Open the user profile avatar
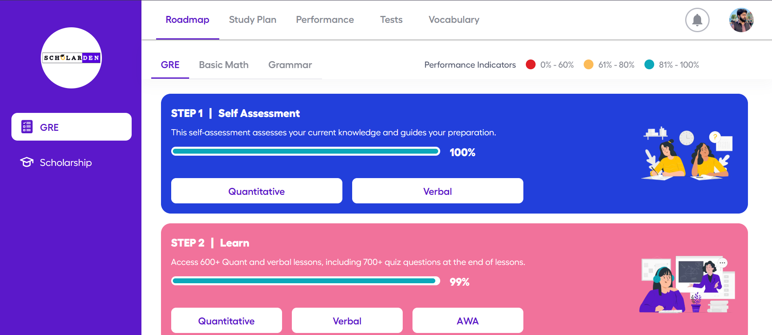Viewport: 772px width, 335px height. (x=741, y=20)
